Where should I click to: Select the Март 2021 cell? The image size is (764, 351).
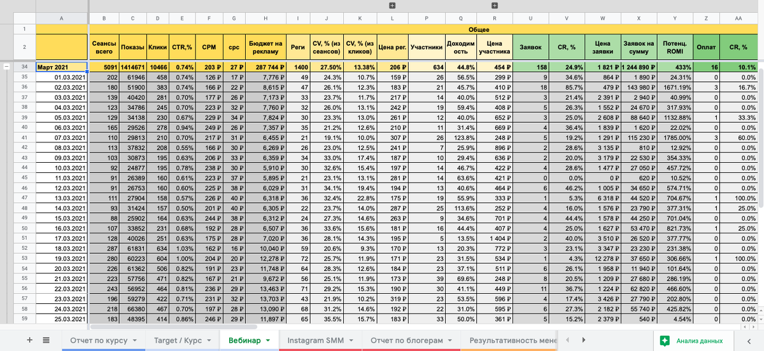point(62,67)
